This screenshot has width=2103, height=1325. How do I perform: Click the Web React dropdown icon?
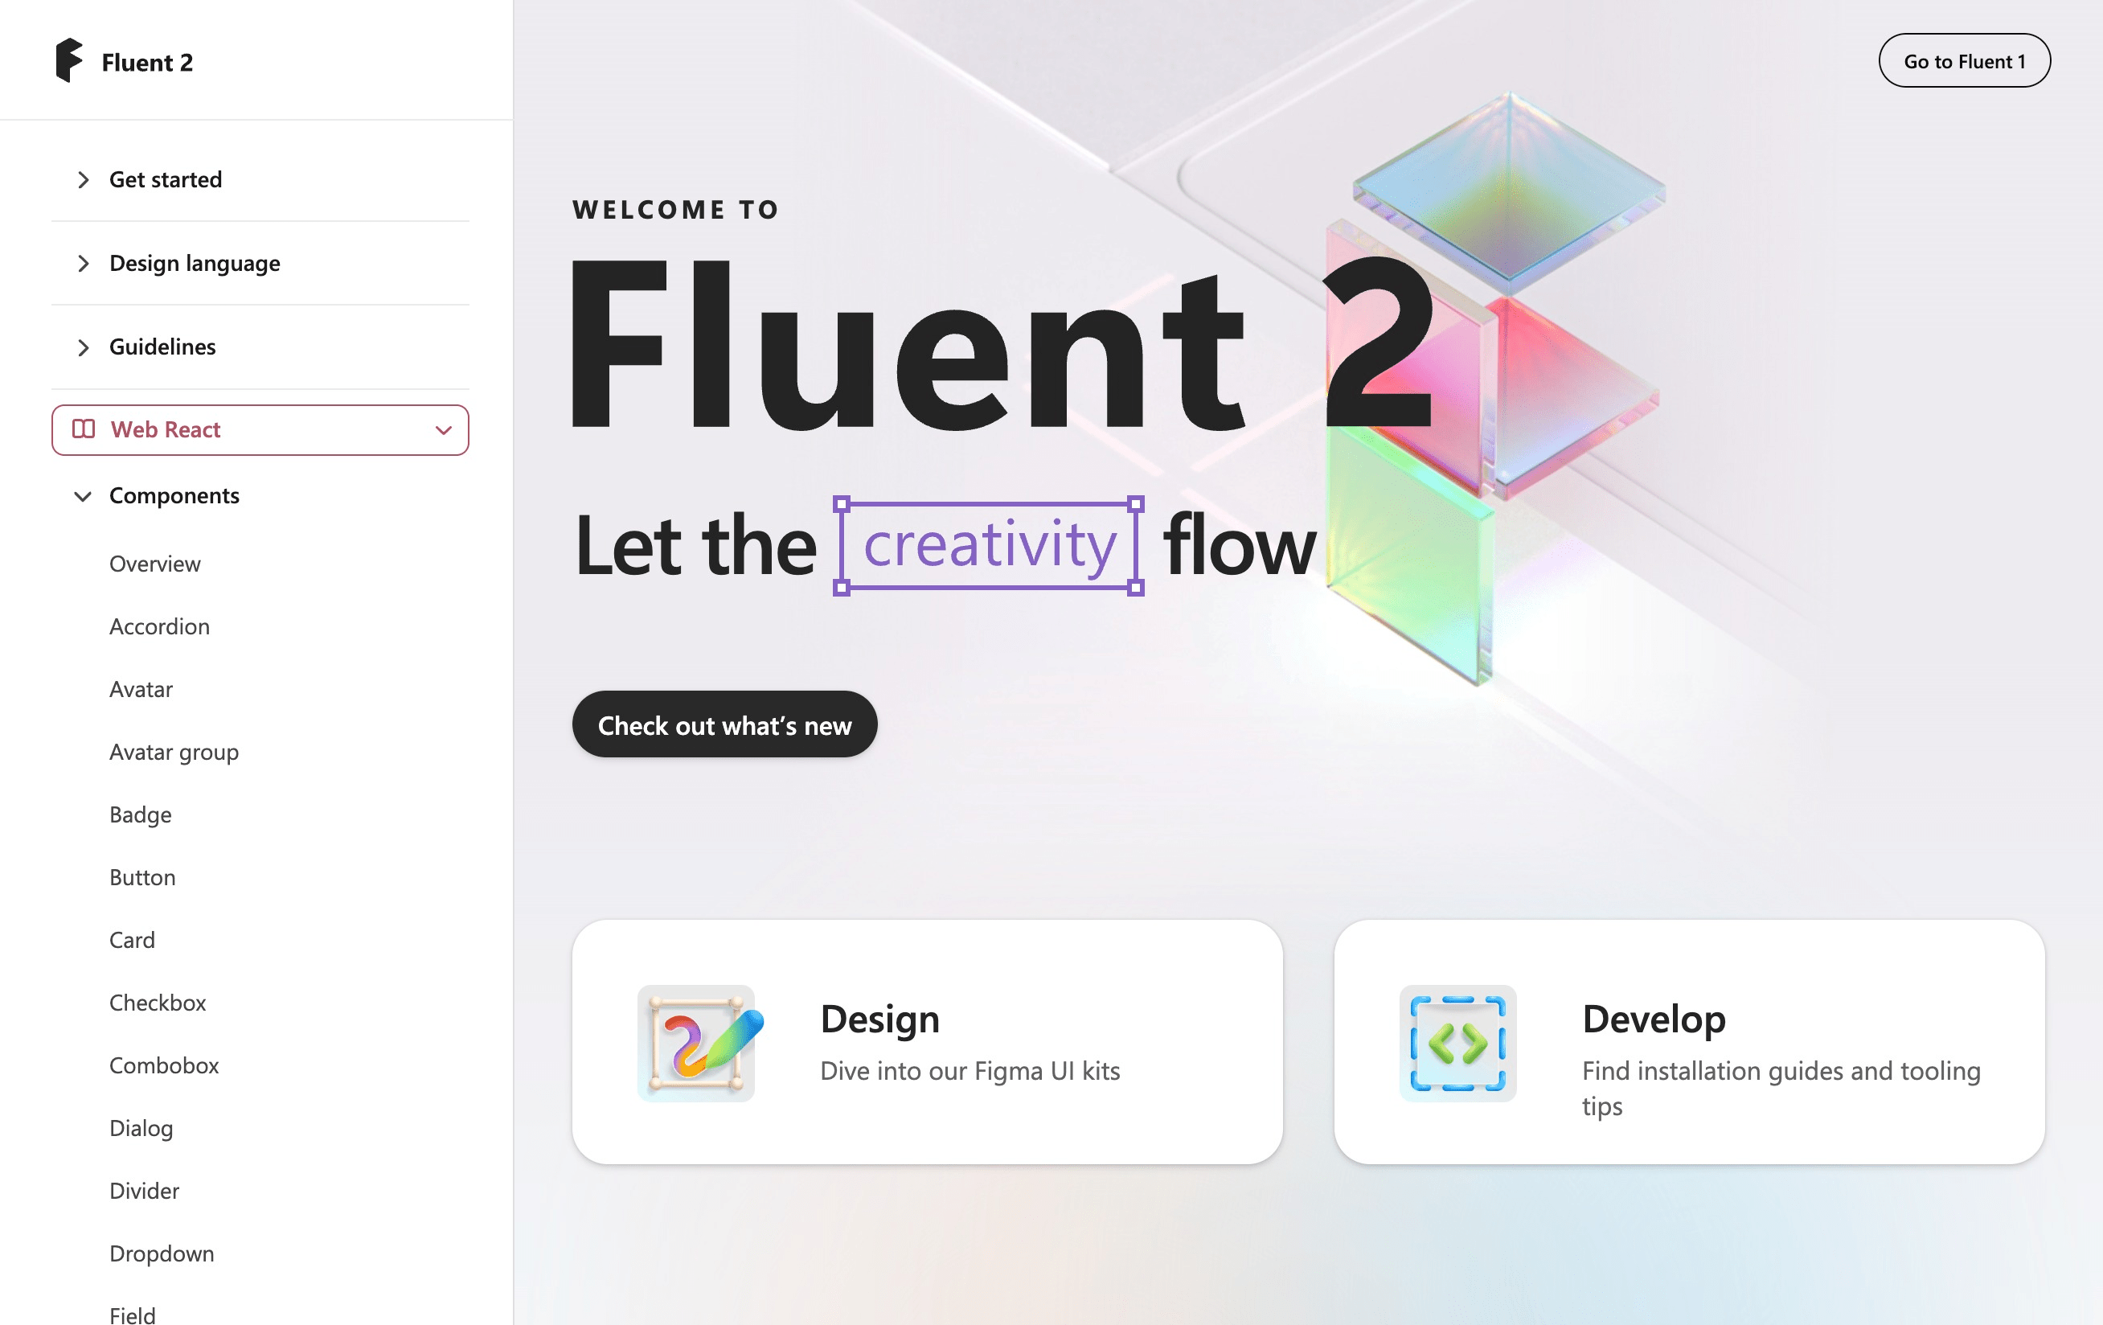coord(443,429)
